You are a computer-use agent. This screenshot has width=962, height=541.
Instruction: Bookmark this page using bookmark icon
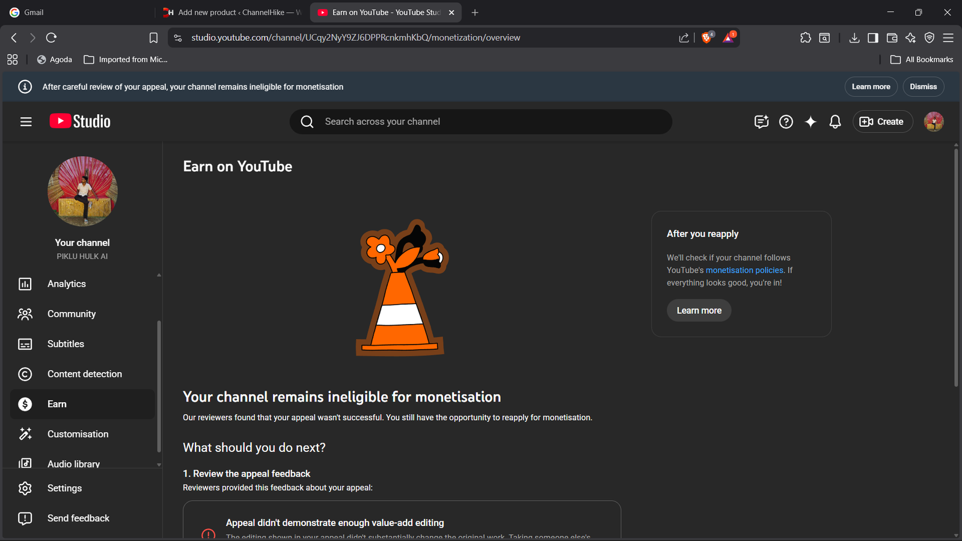coord(153,38)
